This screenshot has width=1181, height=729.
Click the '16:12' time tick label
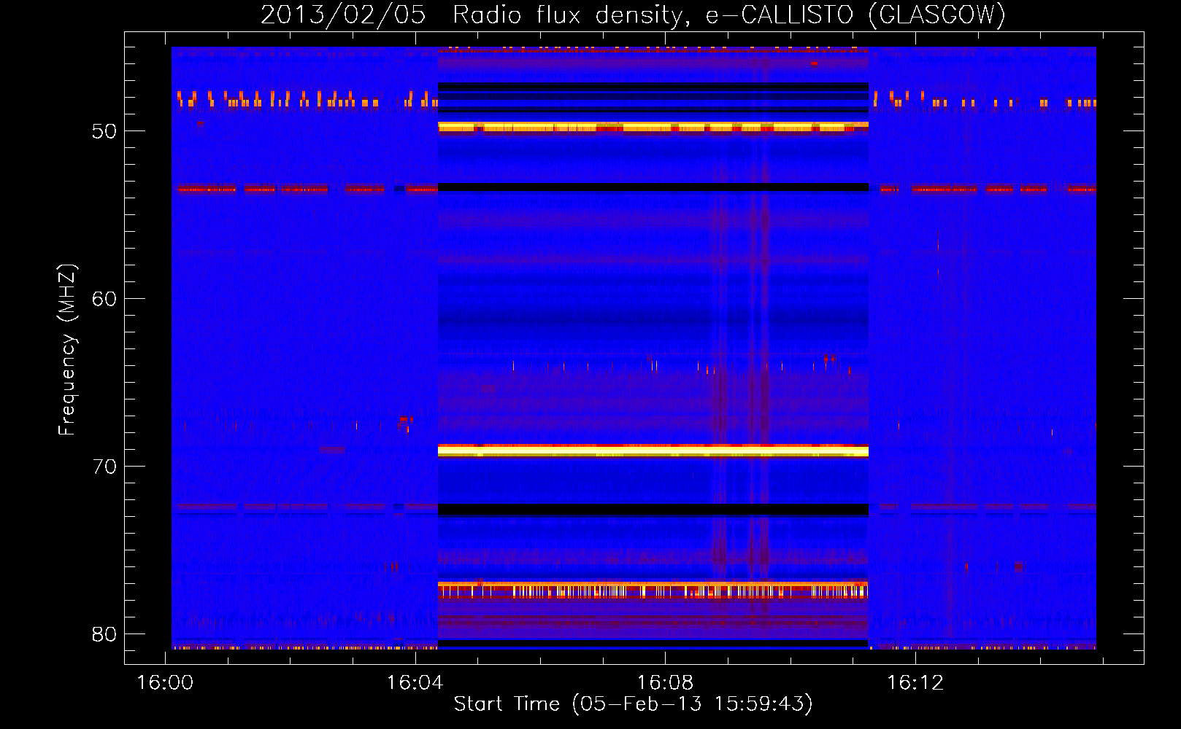coord(915,683)
